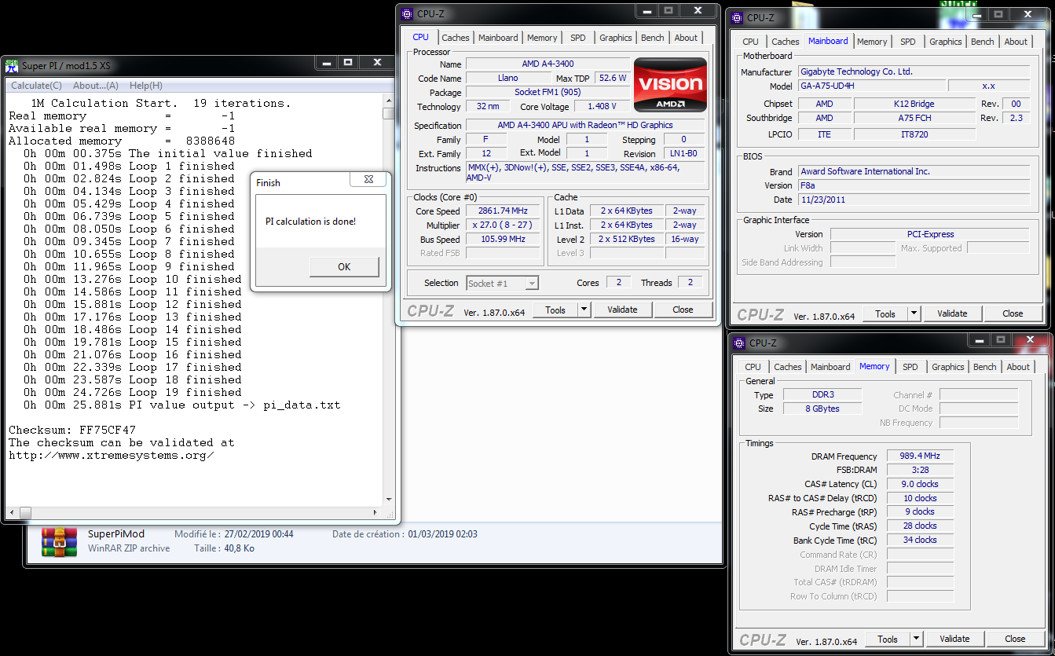This screenshot has height=656, width=1055.
Task: Switch to SPD tab in CPU window
Action: 578,38
